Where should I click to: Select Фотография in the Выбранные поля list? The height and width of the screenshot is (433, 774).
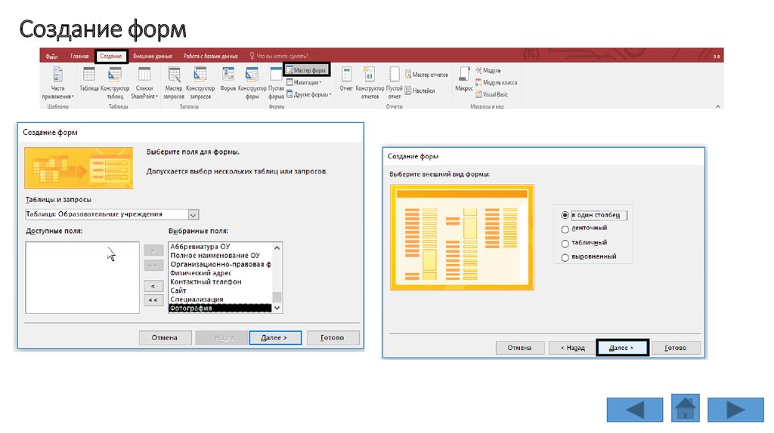coord(219,308)
